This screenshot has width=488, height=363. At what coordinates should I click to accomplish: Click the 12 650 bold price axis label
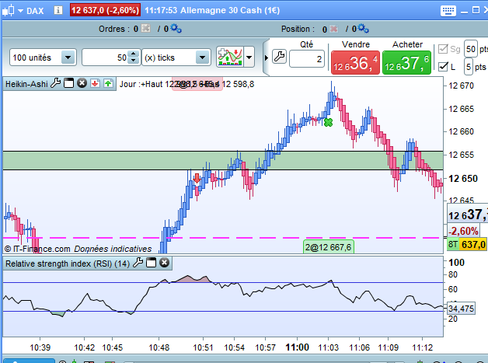[463, 179]
